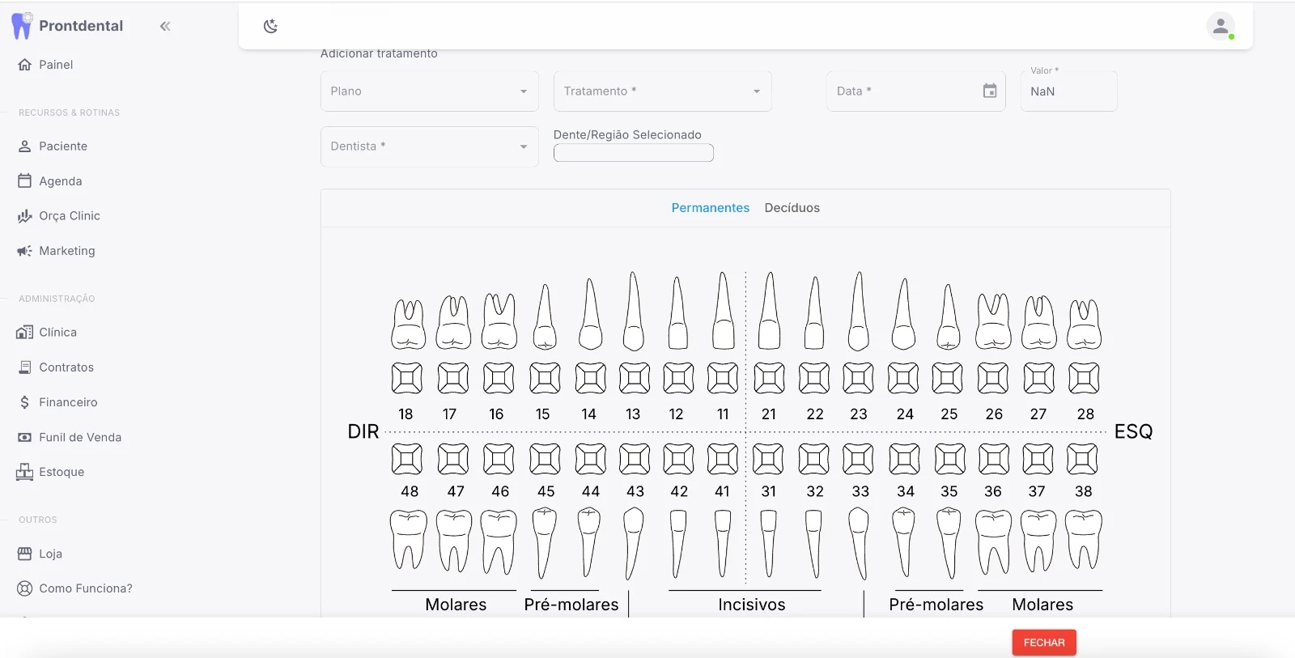Select lower molar tooth 48 drawing
This screenshot has height=658, width=1295.
[409, 541]
